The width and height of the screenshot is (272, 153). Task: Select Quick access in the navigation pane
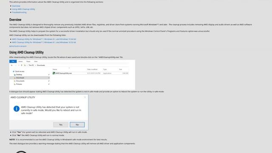click(20, 71)
